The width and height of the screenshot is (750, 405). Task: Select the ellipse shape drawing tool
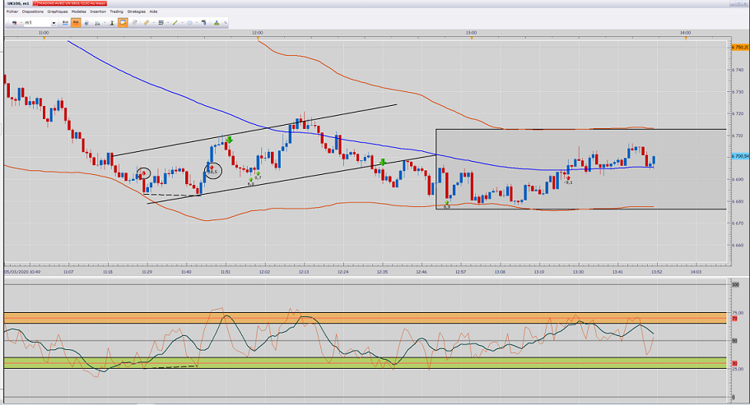[189, 22]
